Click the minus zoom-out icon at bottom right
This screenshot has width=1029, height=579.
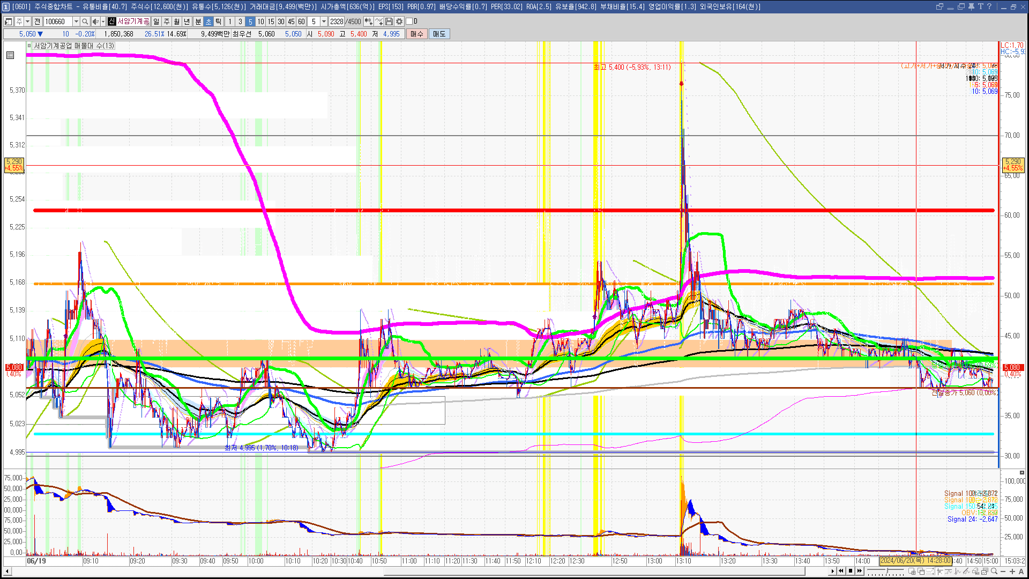pyautogui.click(x=1003, y=571)
